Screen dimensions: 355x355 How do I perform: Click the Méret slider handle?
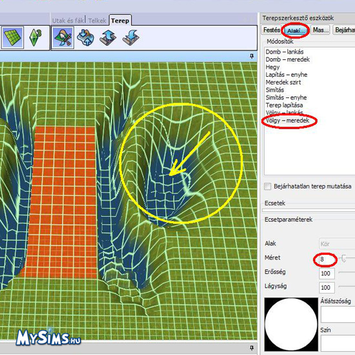[x=343, y=258]
